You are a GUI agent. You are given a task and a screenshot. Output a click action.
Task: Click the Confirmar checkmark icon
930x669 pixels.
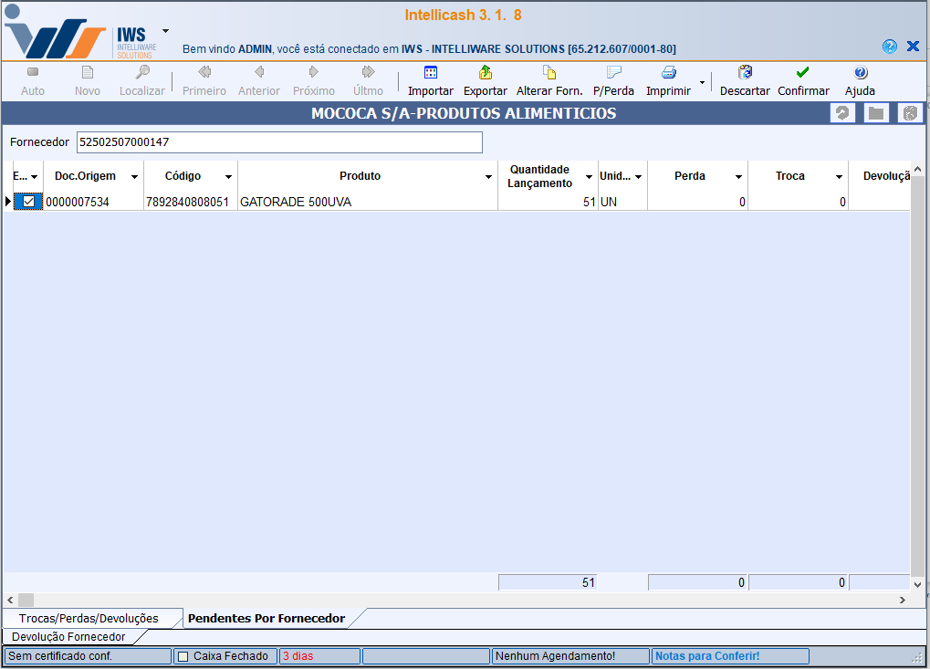point(802,73)
